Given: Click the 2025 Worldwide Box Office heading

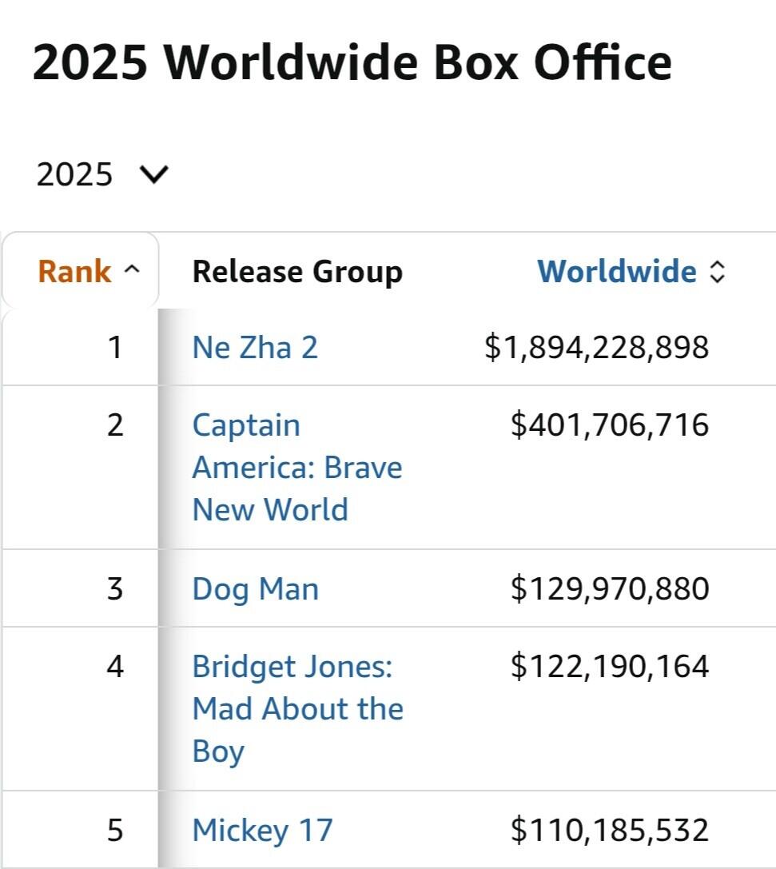Looking at the screenshot, I should (x=352, y=63).
